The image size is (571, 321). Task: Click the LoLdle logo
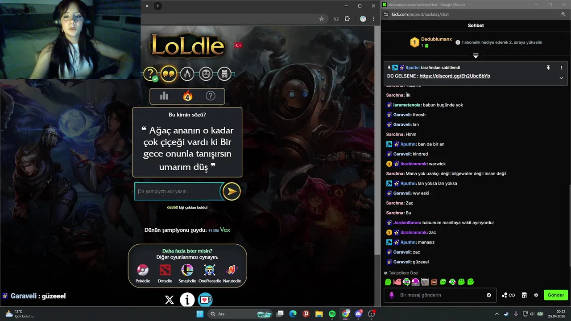[x=187, y=46]
